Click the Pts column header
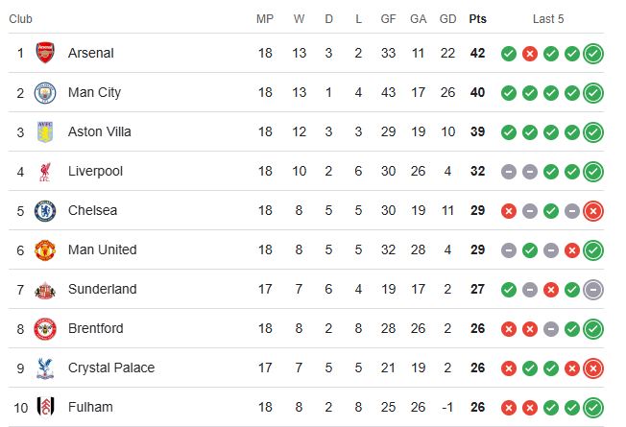 [477, 18]
